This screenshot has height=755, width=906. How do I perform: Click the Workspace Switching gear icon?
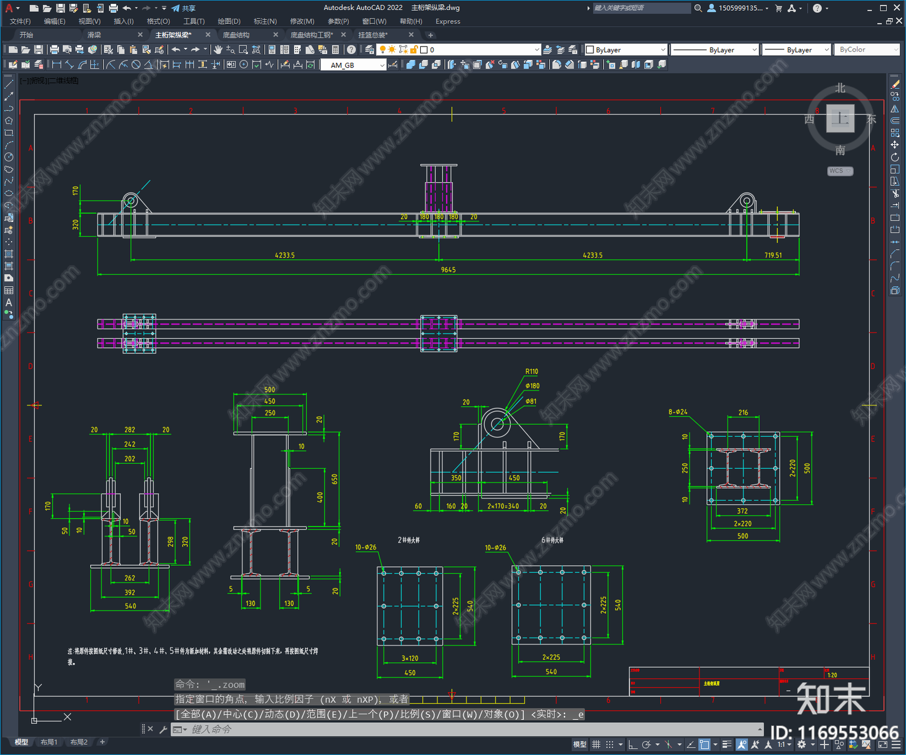[x=801, y=745]
